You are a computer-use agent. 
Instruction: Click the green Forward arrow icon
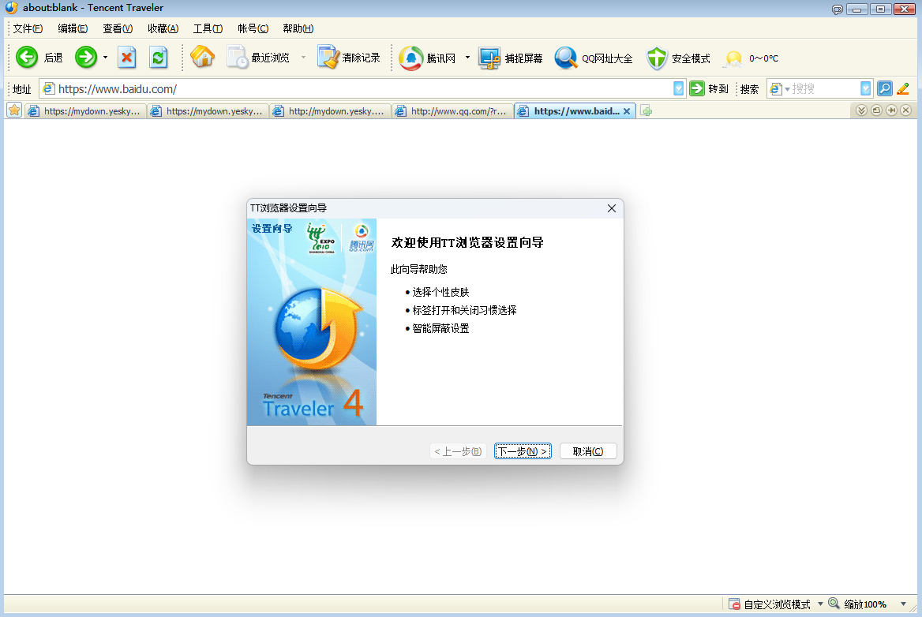(86, 58)
